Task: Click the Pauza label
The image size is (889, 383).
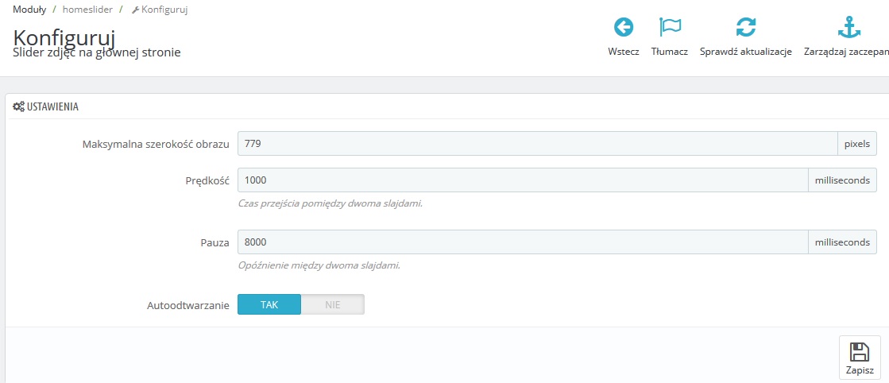Action: tap(214, 242)
